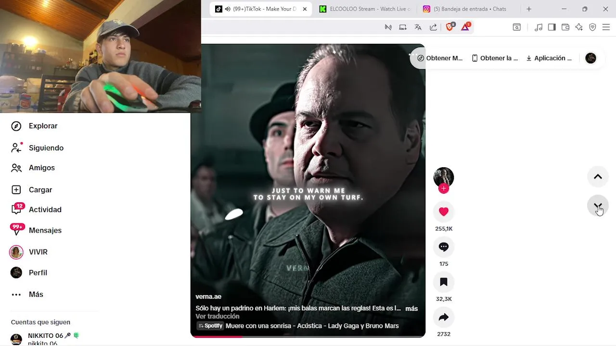Toggle the browser sidebar panel

click(x=552, y=27)
